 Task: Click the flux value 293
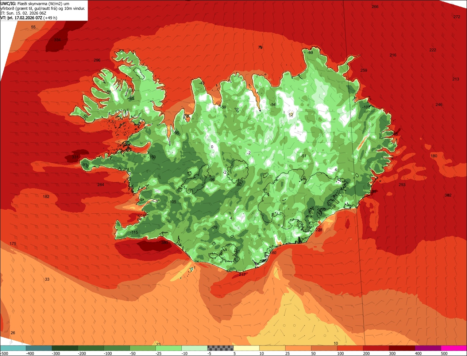click(x=402, y=185)
